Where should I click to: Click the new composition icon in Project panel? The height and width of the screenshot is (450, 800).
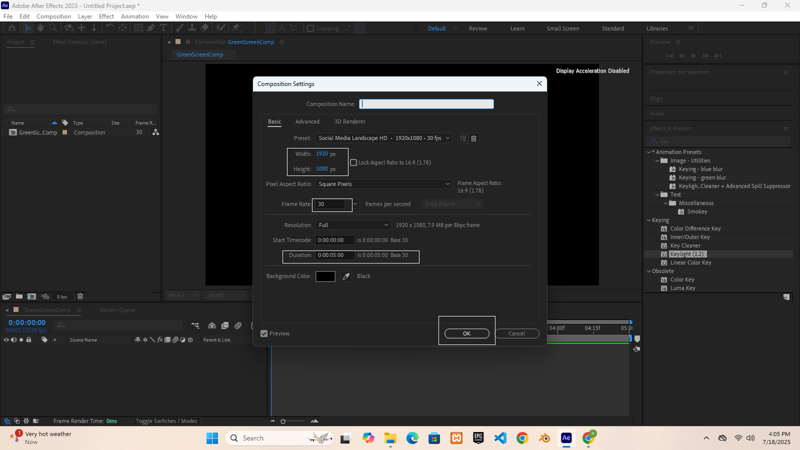tap(31, 296)
